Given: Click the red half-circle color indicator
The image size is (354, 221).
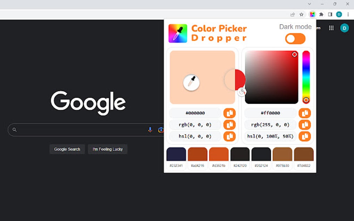Looking at the screenshot, I should tap(240, 80).
